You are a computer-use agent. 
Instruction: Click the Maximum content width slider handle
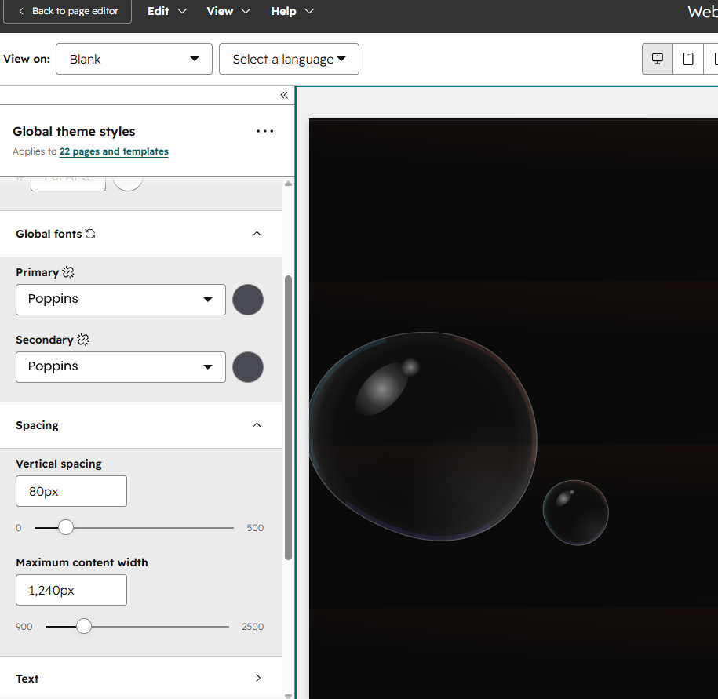click(84, 626)
